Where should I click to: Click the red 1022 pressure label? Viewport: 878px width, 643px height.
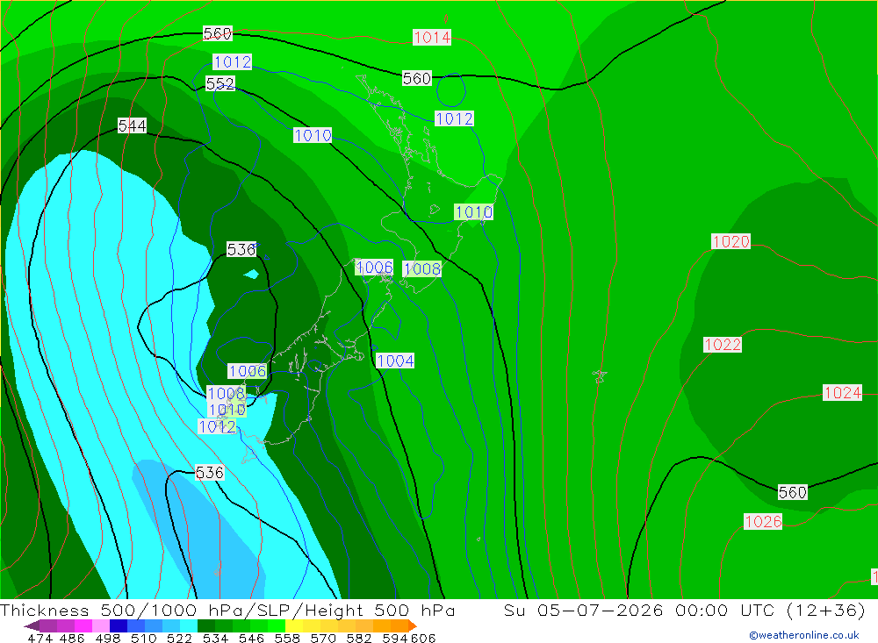pyautogui.click(x=723, y=344)
